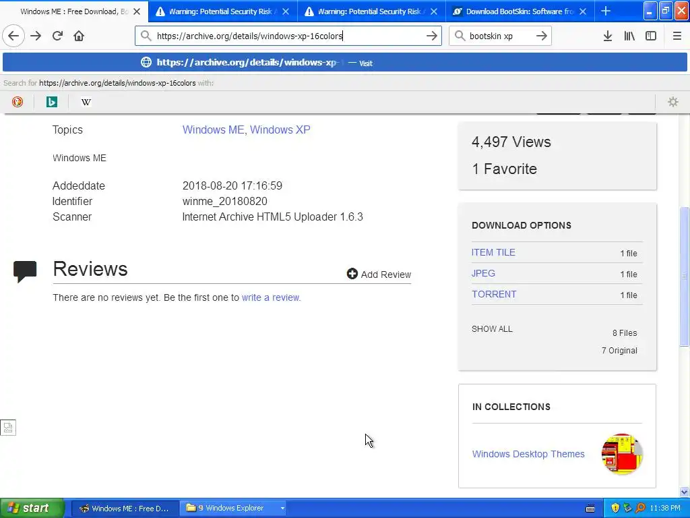Image resolution: width=690 pixels, height=518 pixels.
Task: Close the first Warning security tab
Action: click(x=286, y=11)
